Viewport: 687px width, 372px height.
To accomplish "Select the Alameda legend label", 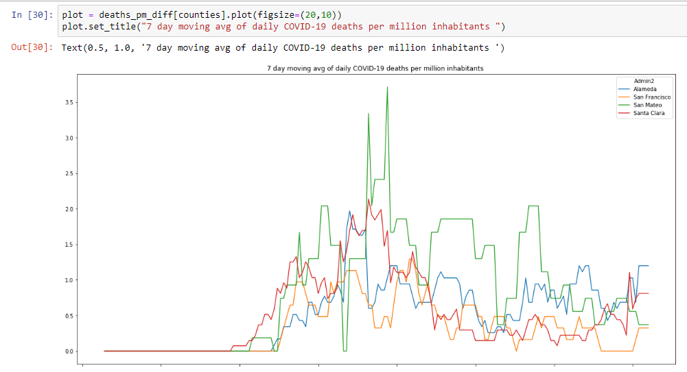I will [645, 89].
